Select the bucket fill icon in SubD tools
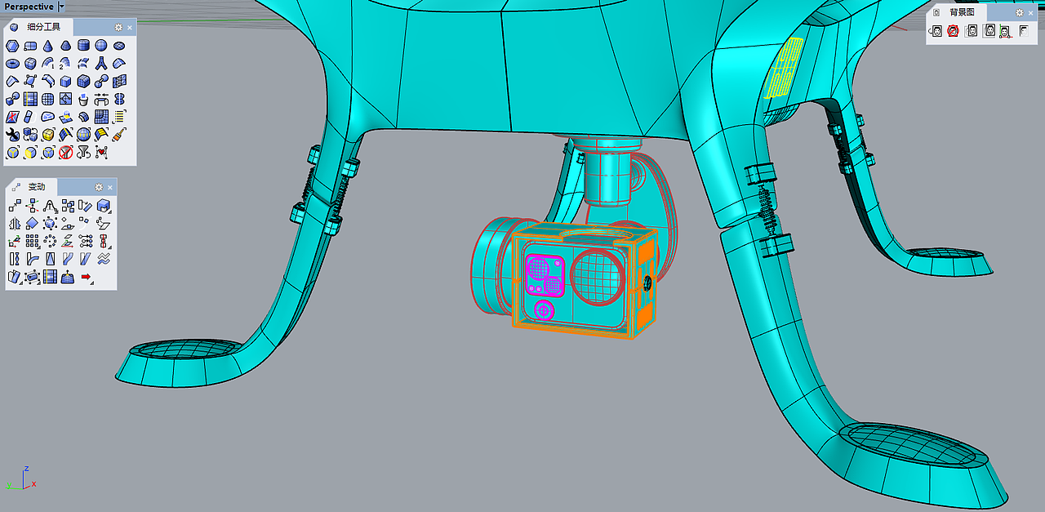Viewport: 1045px width, 512px height. [83, 100]
